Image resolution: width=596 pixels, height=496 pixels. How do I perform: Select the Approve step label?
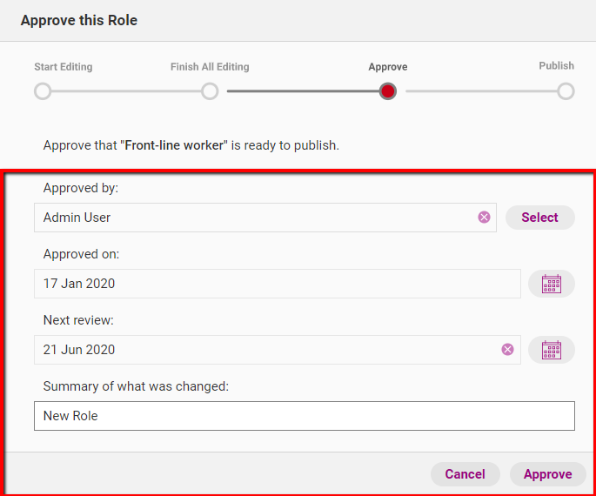pyautogui.click(x=388, y=67)
